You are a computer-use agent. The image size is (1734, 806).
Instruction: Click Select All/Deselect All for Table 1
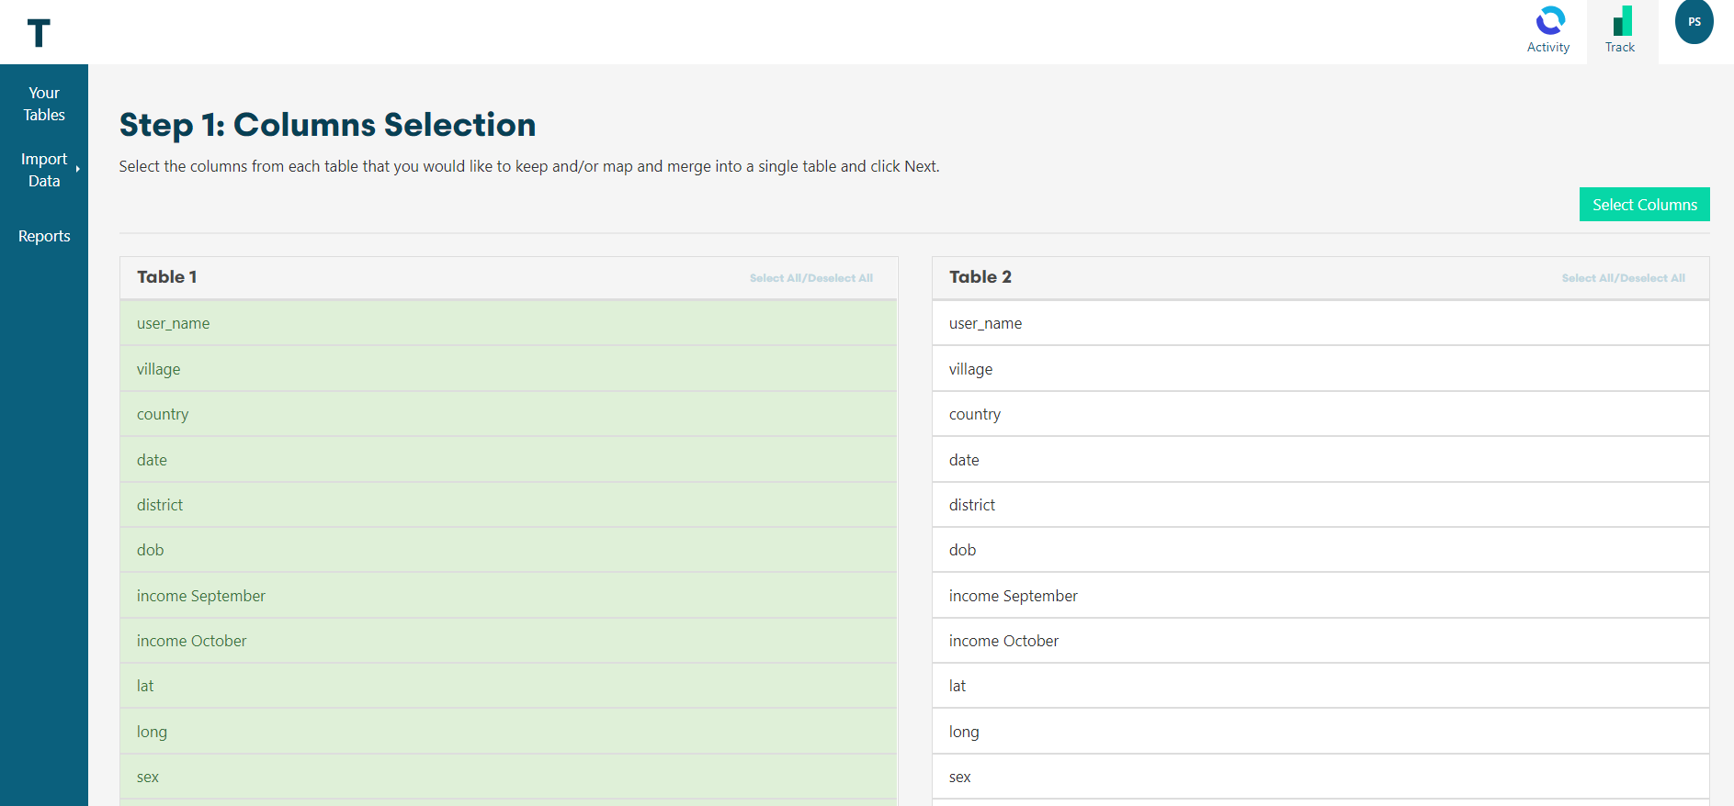point(810,278)
